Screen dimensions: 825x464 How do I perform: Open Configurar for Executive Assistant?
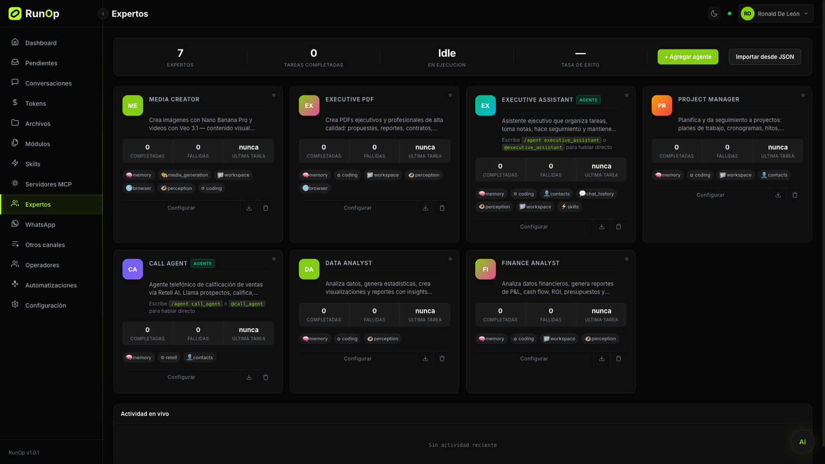534,227
